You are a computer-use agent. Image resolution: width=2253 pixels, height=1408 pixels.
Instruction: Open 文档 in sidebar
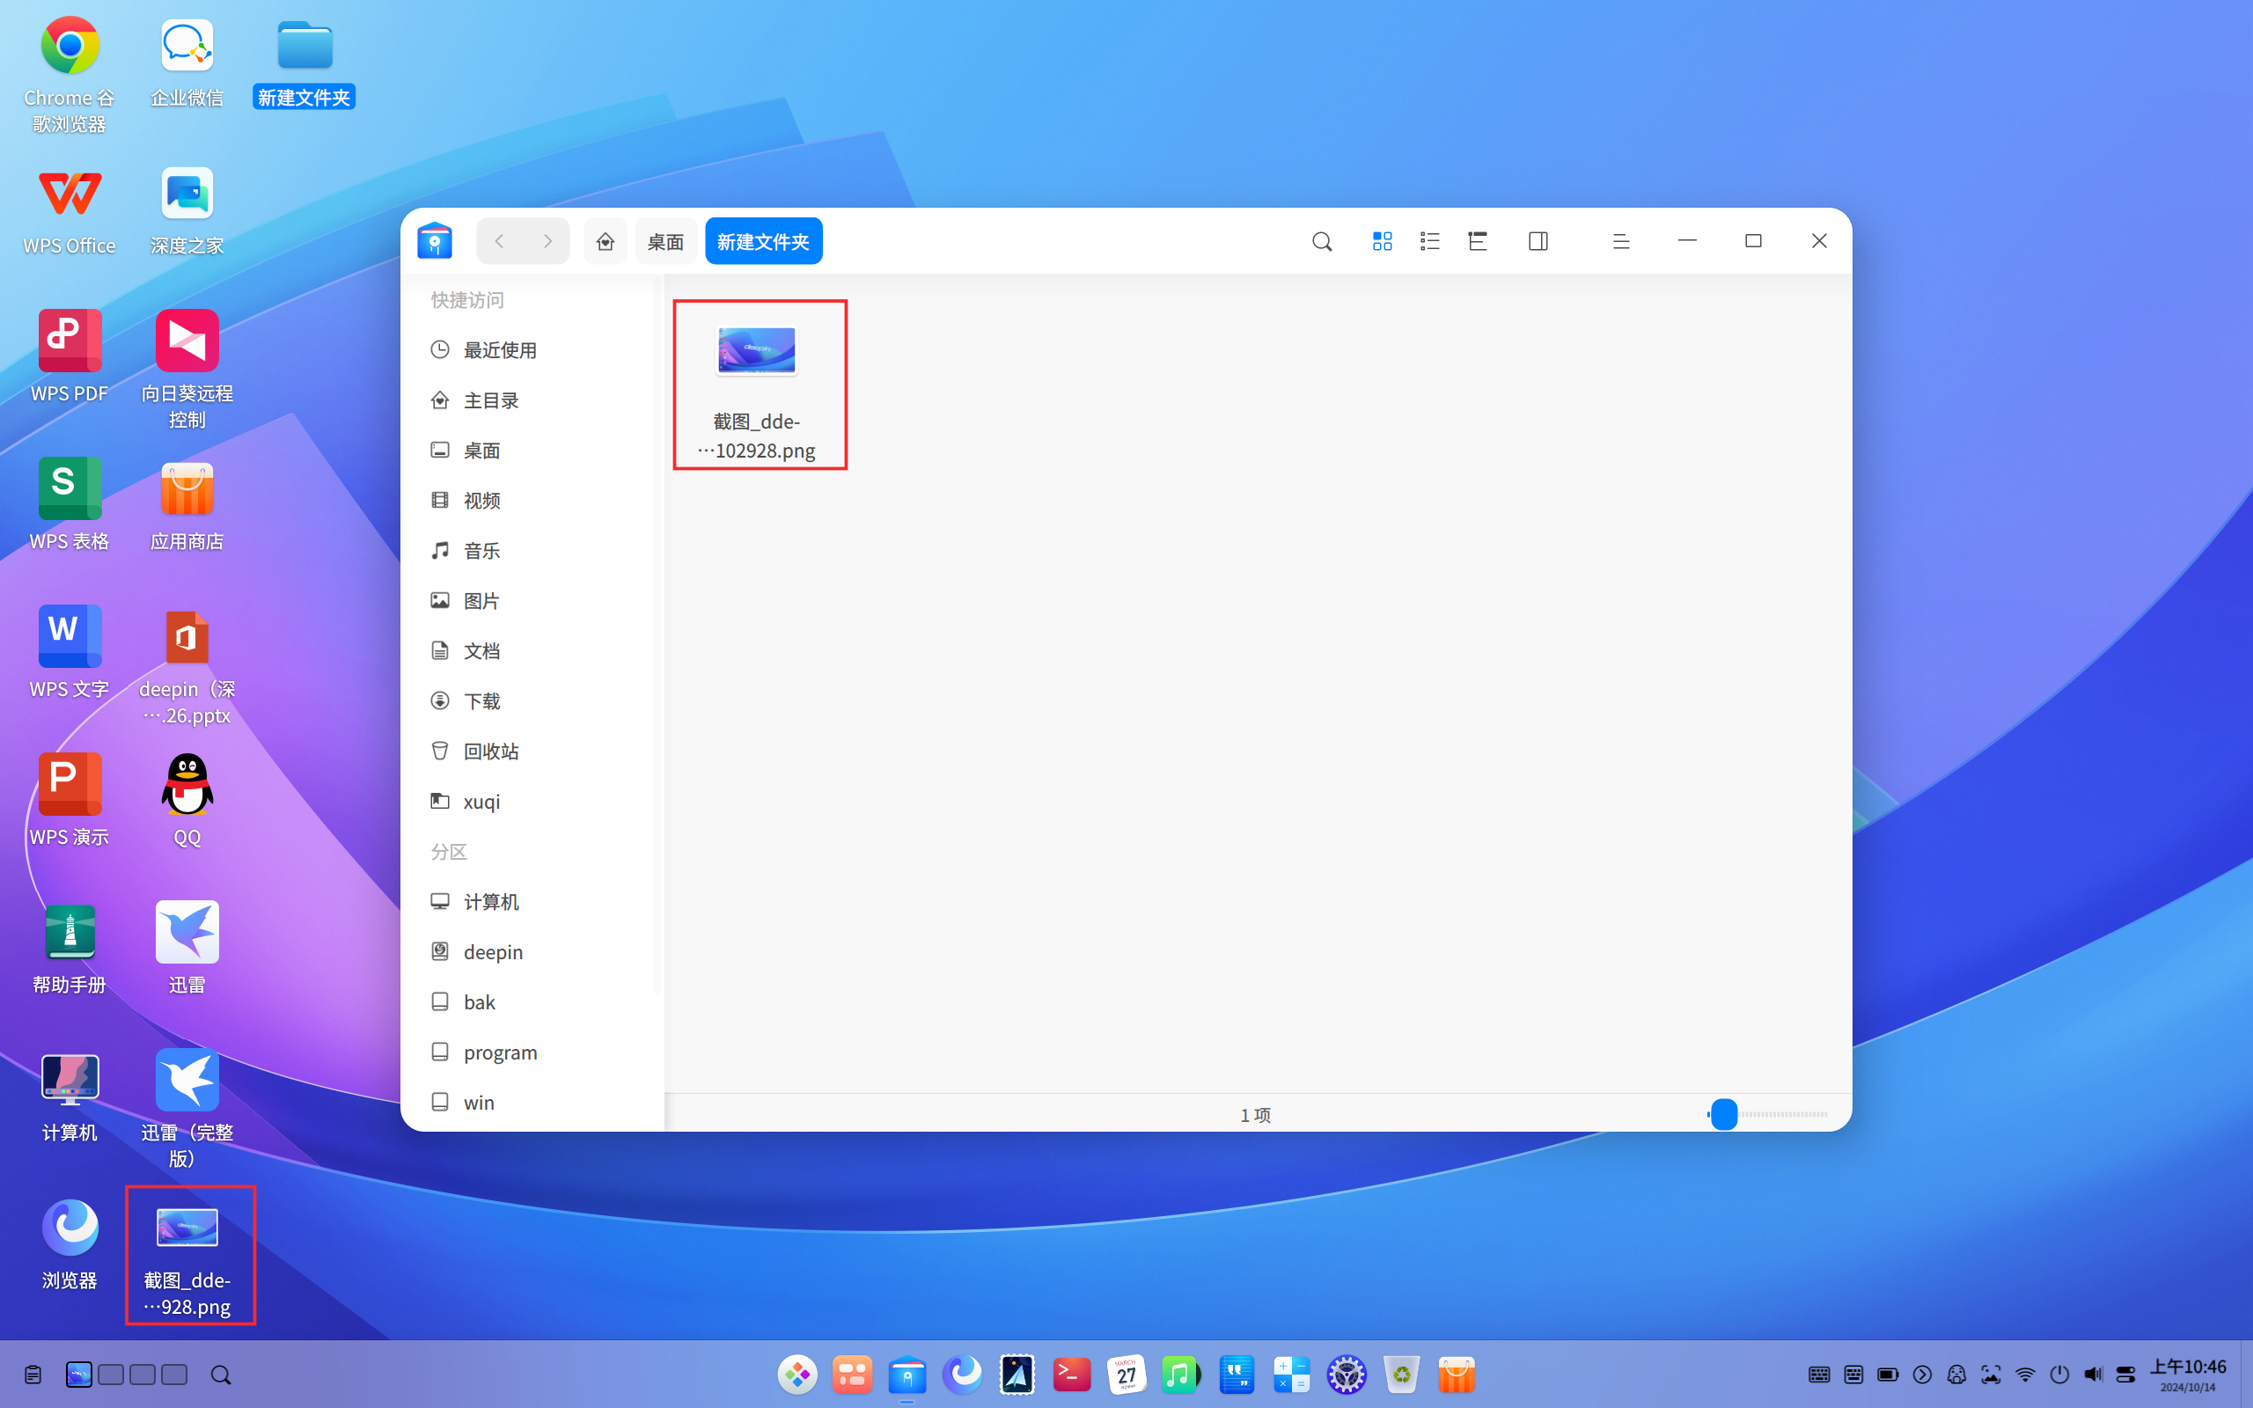click(532, 651)
